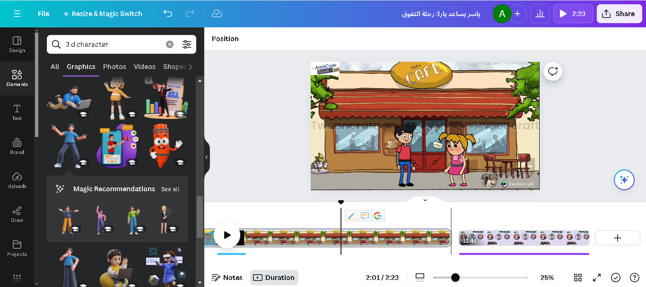
Task: Show more tabs with right chevron
Action: 191,67
